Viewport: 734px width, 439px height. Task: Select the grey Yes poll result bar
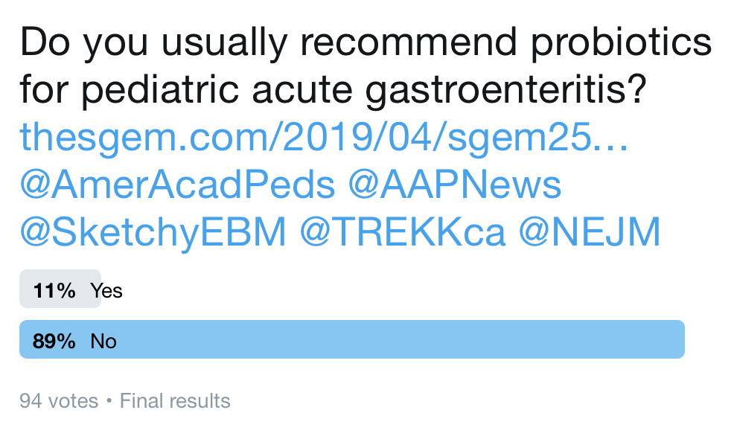(60, 289)
